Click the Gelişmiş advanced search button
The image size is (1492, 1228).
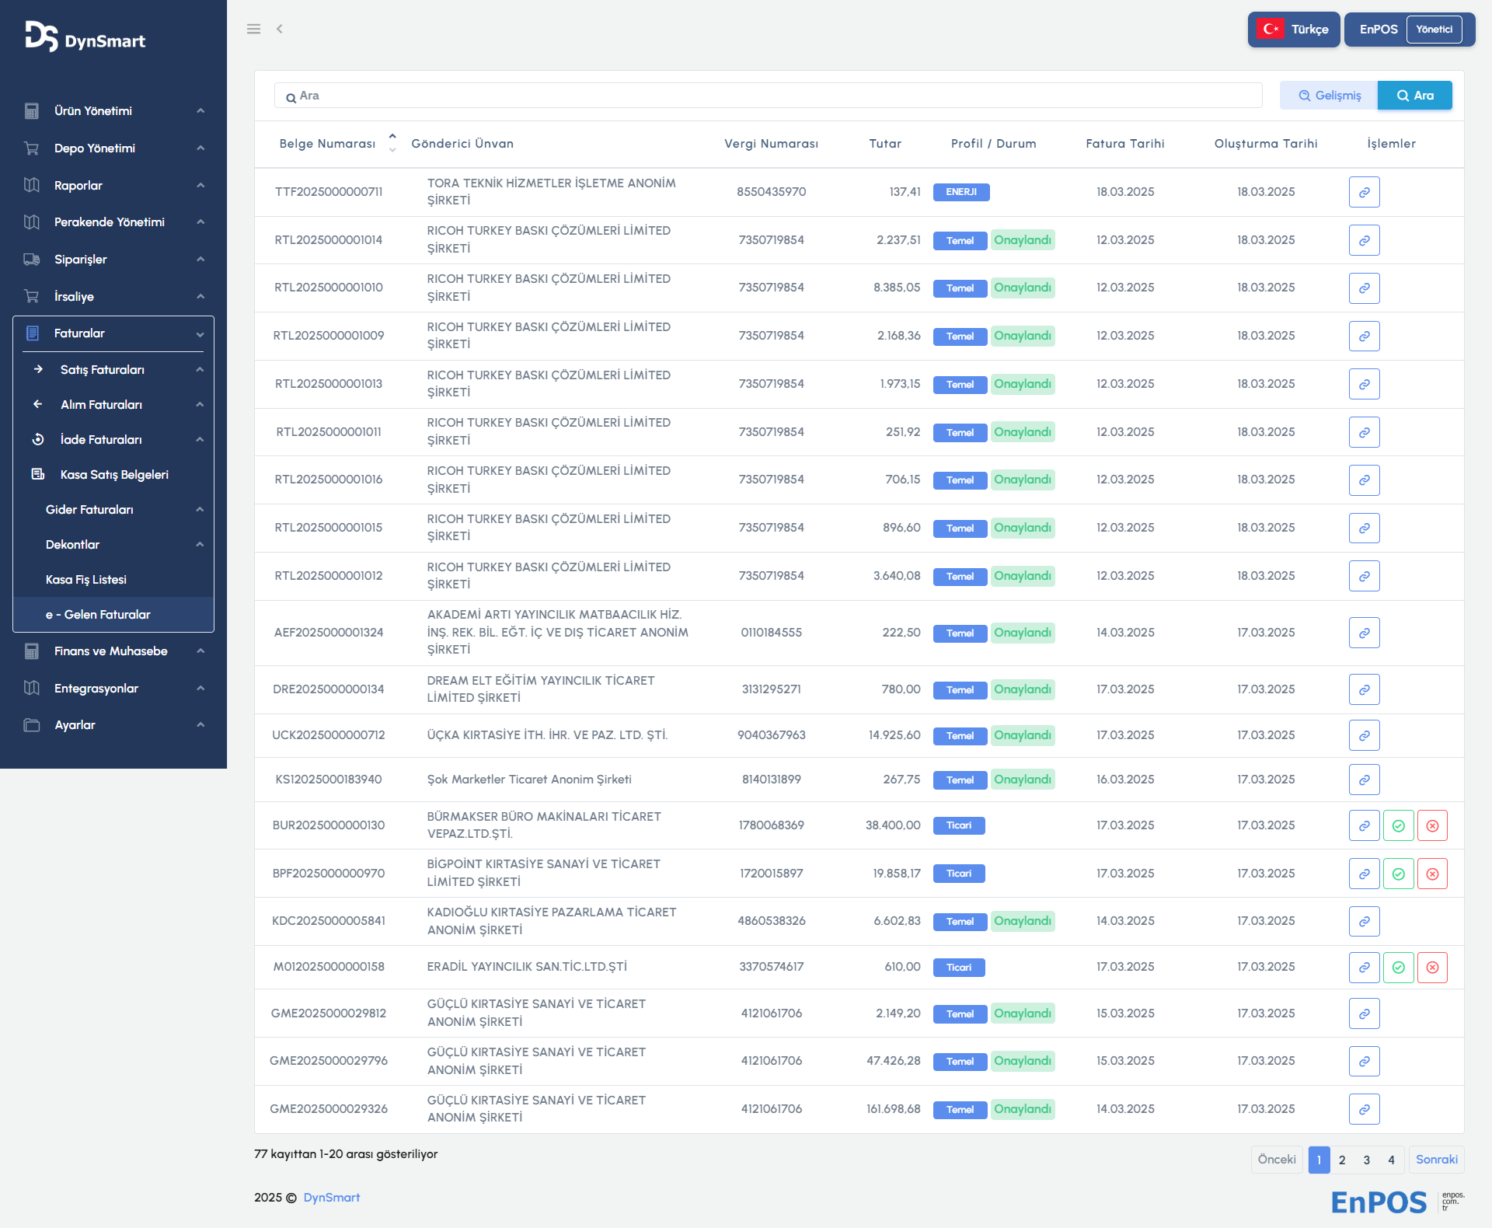point(1329,96)
